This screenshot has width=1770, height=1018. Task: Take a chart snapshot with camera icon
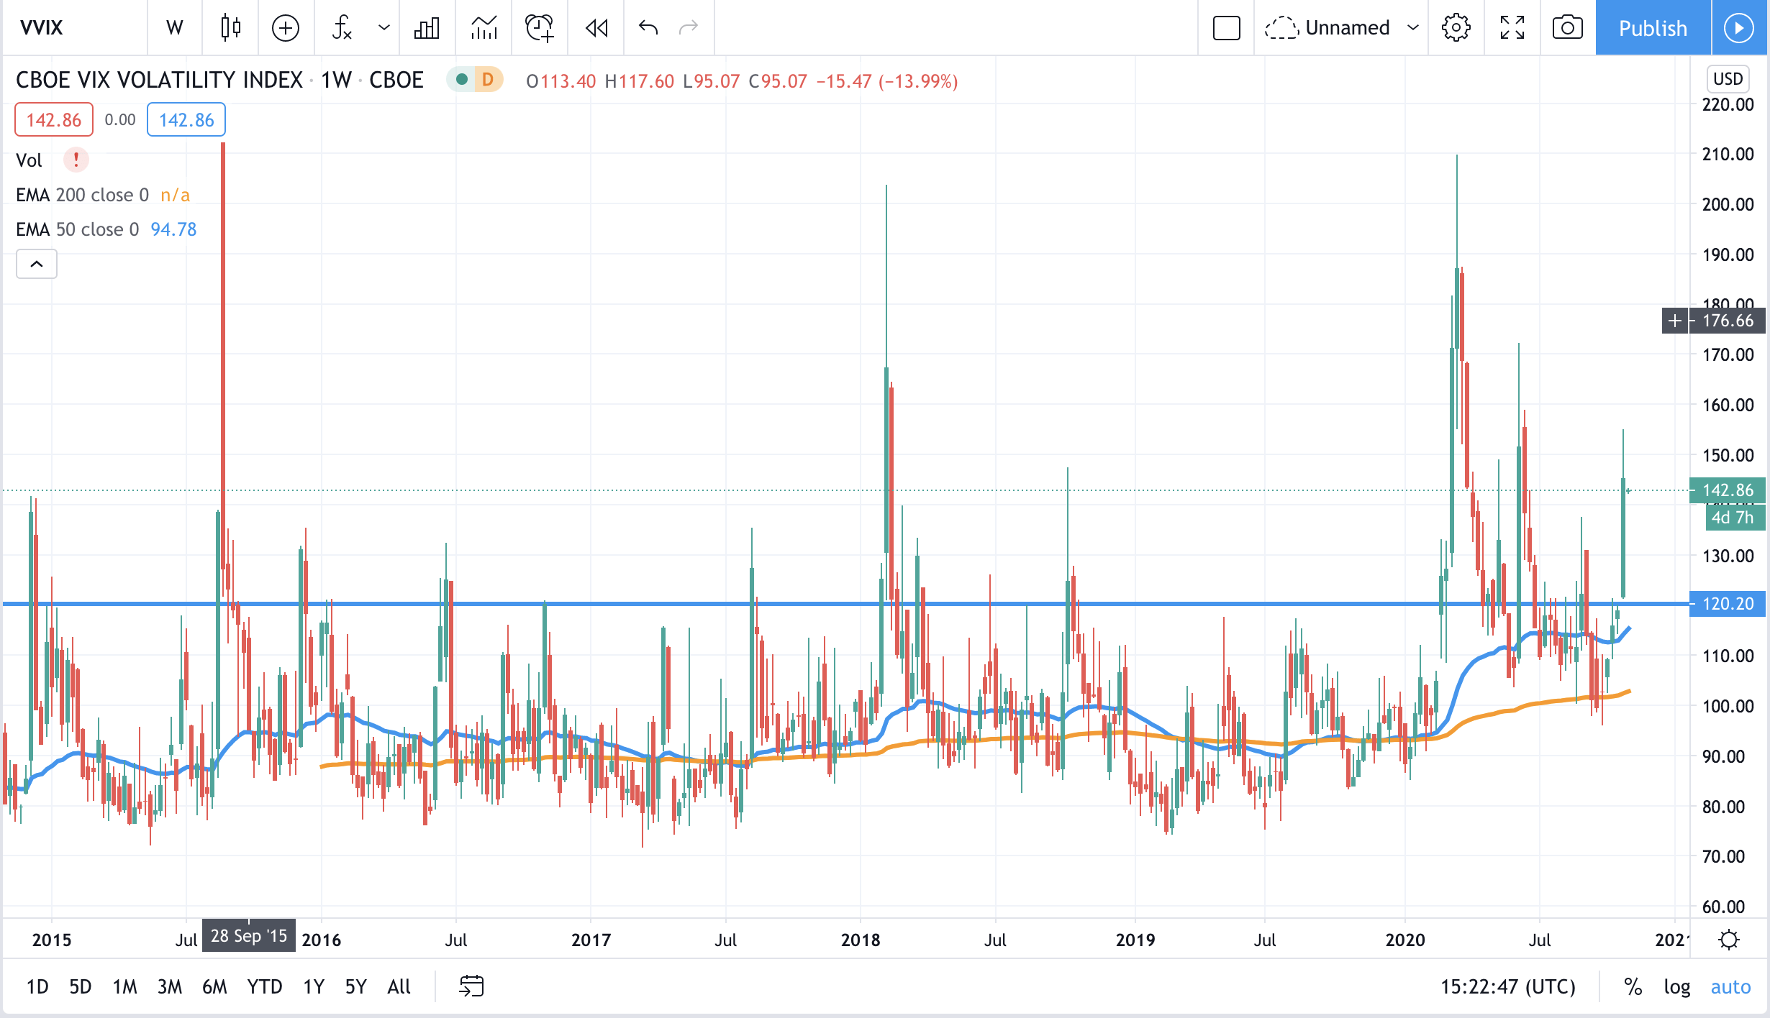1567,27
